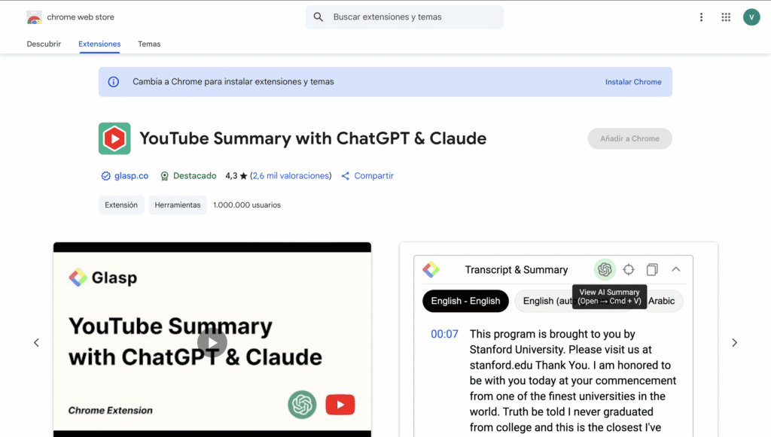Open the glasp.co publisher link
The height and width of the screenshot is (437, 771).
point(131,176)
